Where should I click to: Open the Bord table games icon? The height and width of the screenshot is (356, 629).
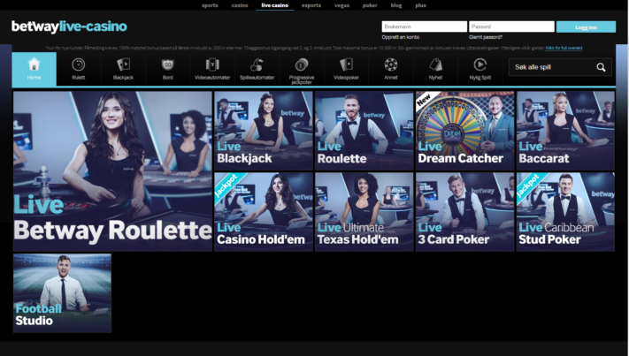click(168, 64)
